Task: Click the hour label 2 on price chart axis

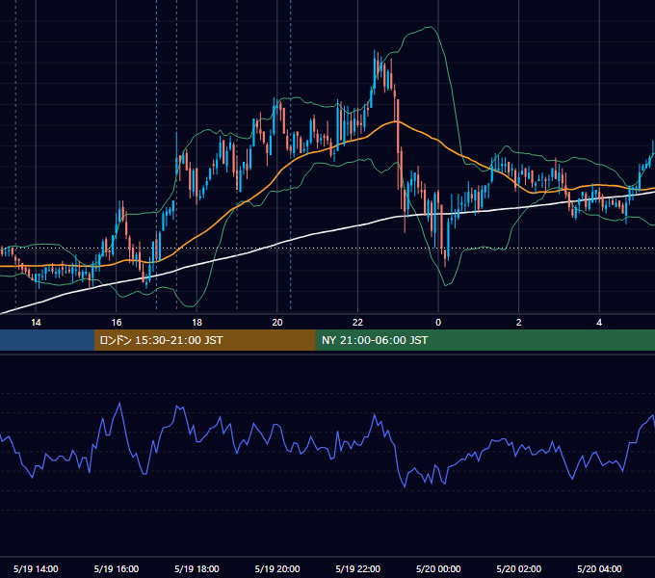Action: point(519,323)
